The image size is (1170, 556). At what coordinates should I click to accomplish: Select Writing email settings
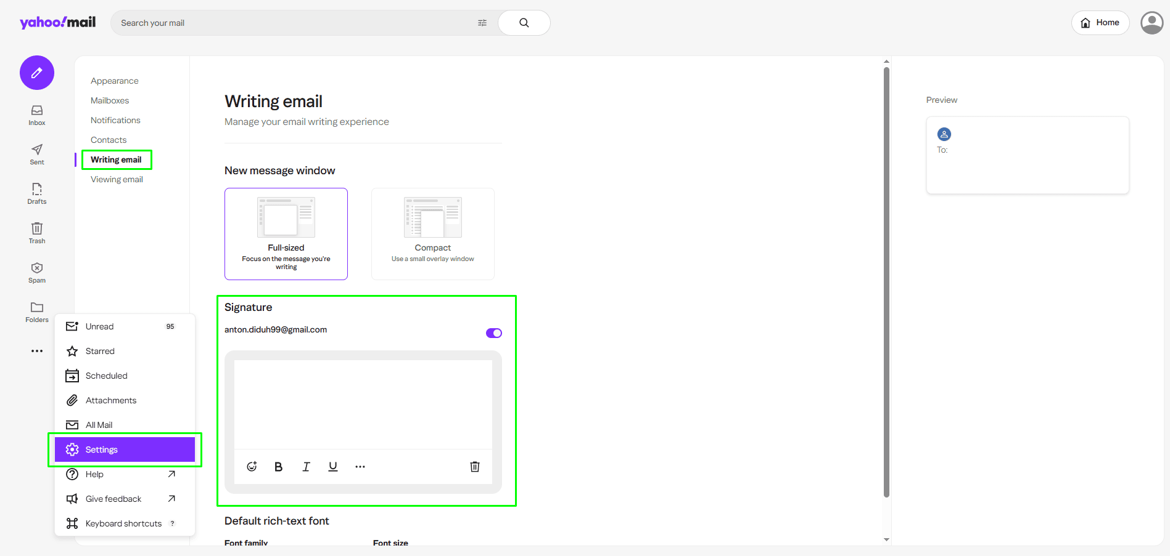[116, 159]
